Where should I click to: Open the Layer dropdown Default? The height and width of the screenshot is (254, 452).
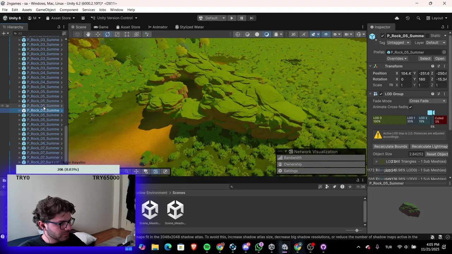(435, 43)
